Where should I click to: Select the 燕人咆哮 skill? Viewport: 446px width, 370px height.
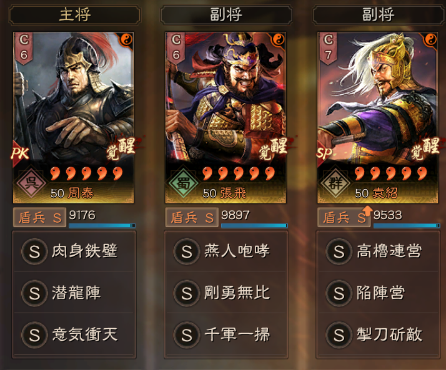[x=226, y=251]
